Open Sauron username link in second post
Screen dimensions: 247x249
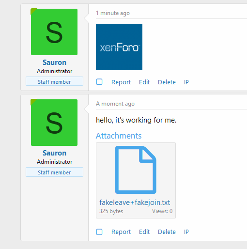tap(54, 153)
